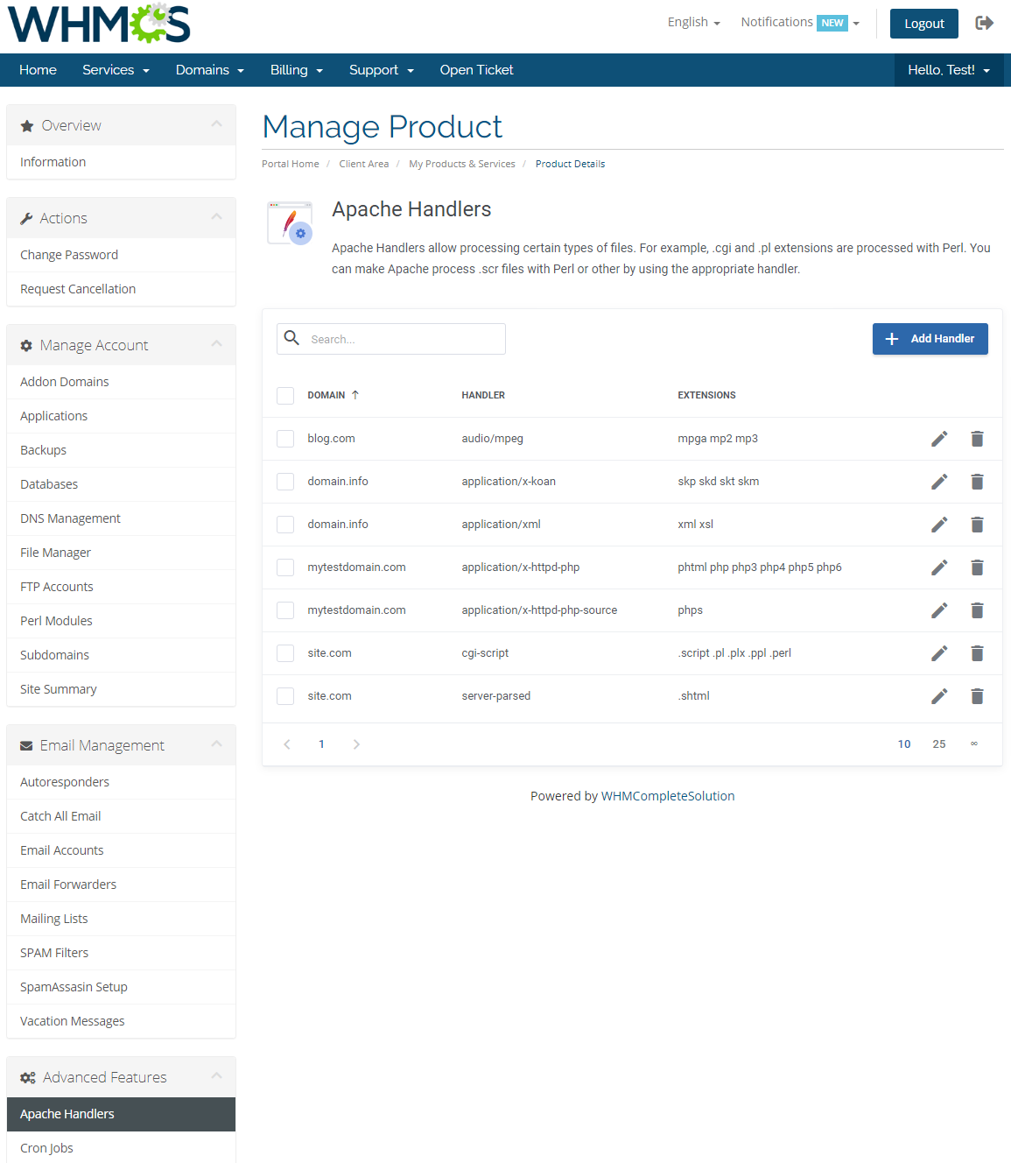The width and height of the screenshot is (1011, 1163).
Task: Open the WHMCompleteSolution link
Action: coord(668,795)
